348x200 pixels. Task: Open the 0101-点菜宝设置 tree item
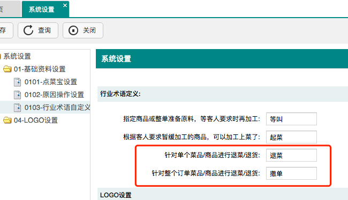coord(51,82)
